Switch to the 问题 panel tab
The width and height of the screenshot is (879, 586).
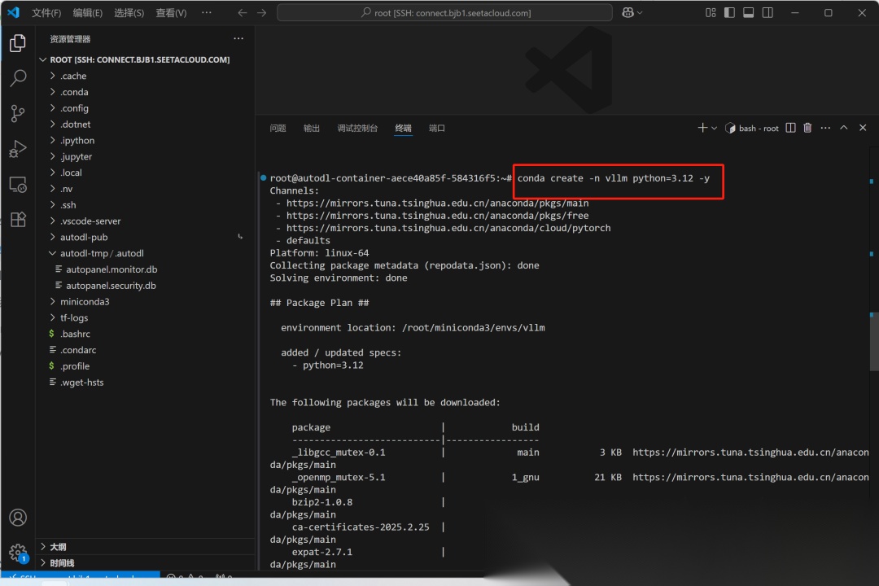tap(278, 129)
